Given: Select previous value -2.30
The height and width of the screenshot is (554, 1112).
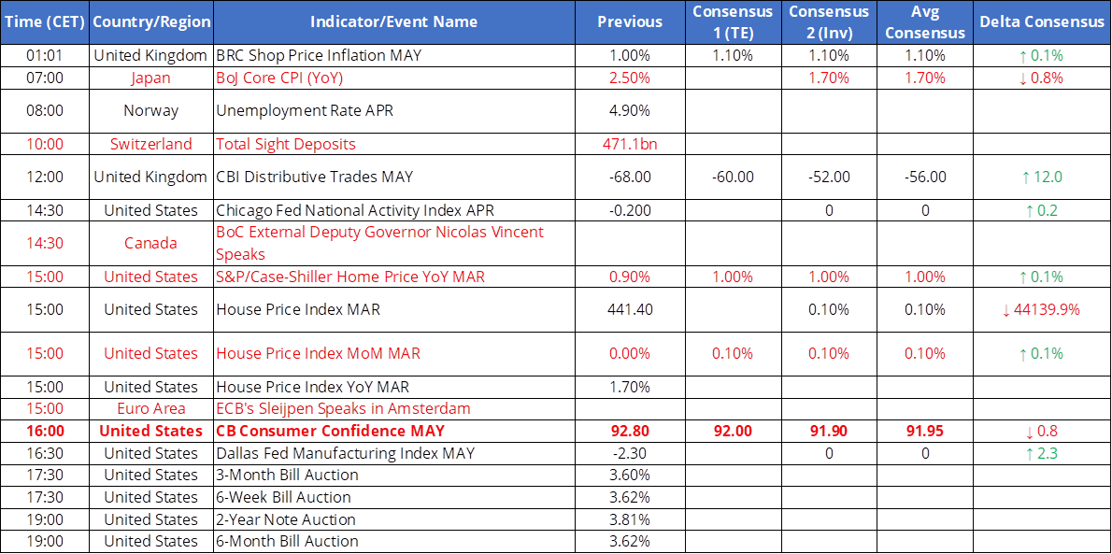Looking at the screenshot, I should [x=630, y=452].
